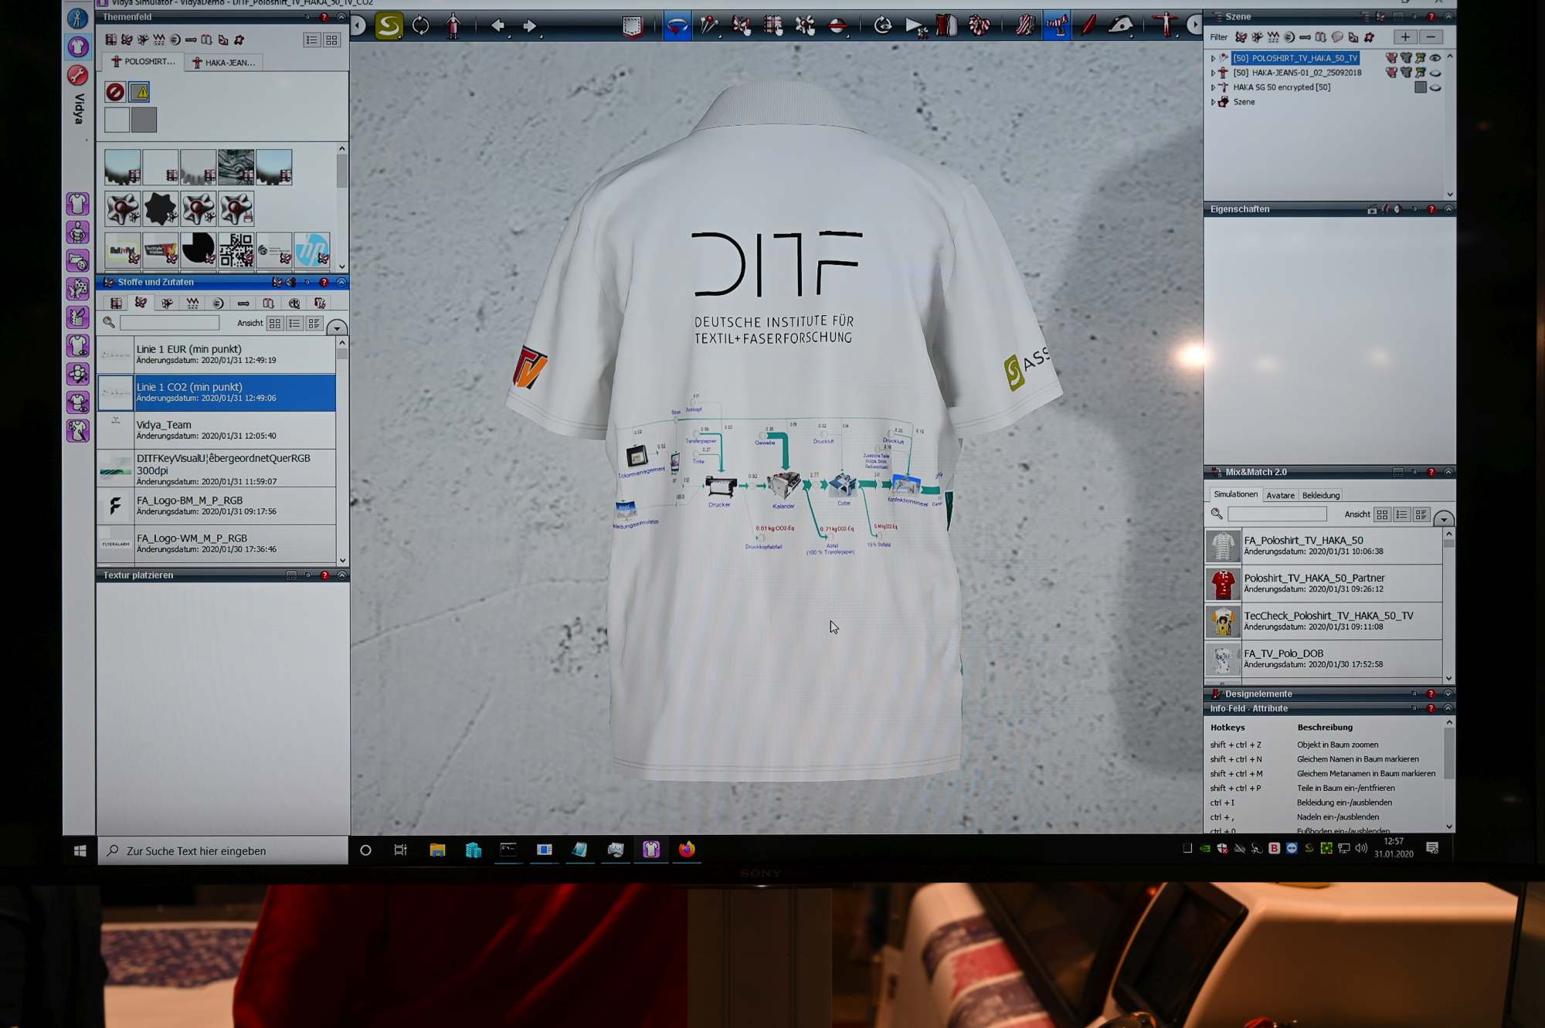The image size is (1545, 1028).
Task: Click the warning triangle icon in Themenfeld
Action: (140, 92)
